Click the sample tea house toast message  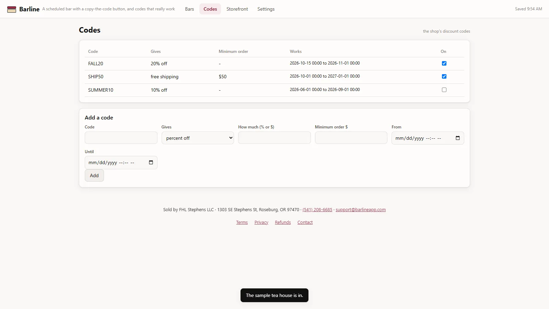(274, 295)
